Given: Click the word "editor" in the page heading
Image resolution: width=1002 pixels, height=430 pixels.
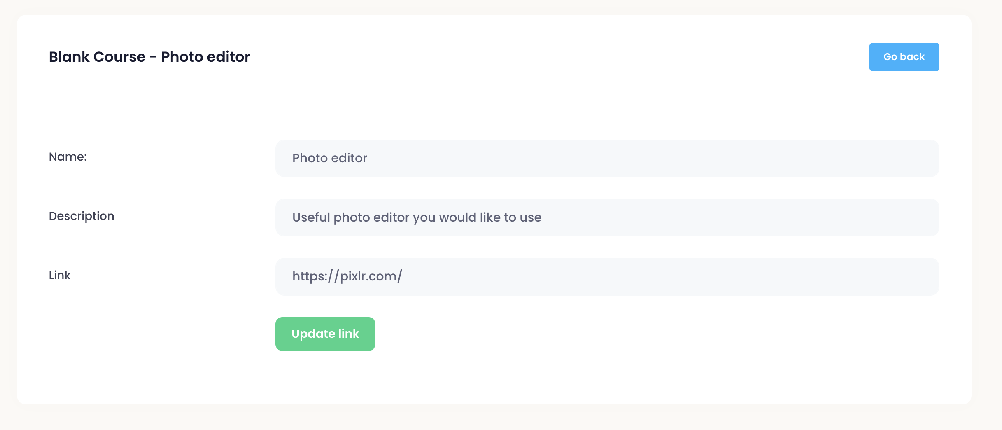Looking at the screenshot, I should pos(228,57).
